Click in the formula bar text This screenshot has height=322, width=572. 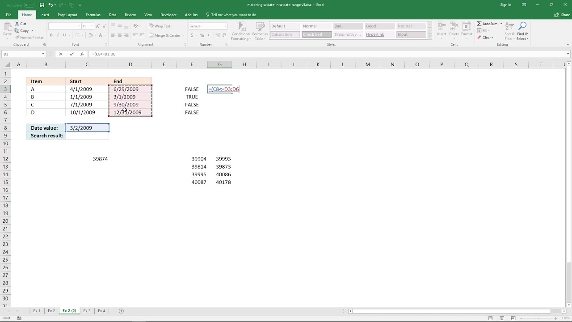coord(104,54)
